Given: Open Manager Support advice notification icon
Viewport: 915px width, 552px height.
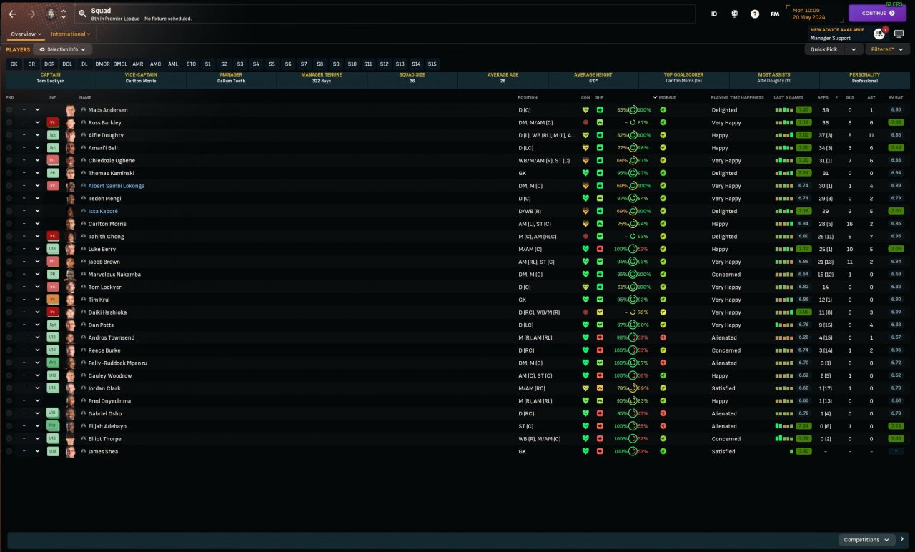Looking at the screenshot, I should tap(879, 34).
